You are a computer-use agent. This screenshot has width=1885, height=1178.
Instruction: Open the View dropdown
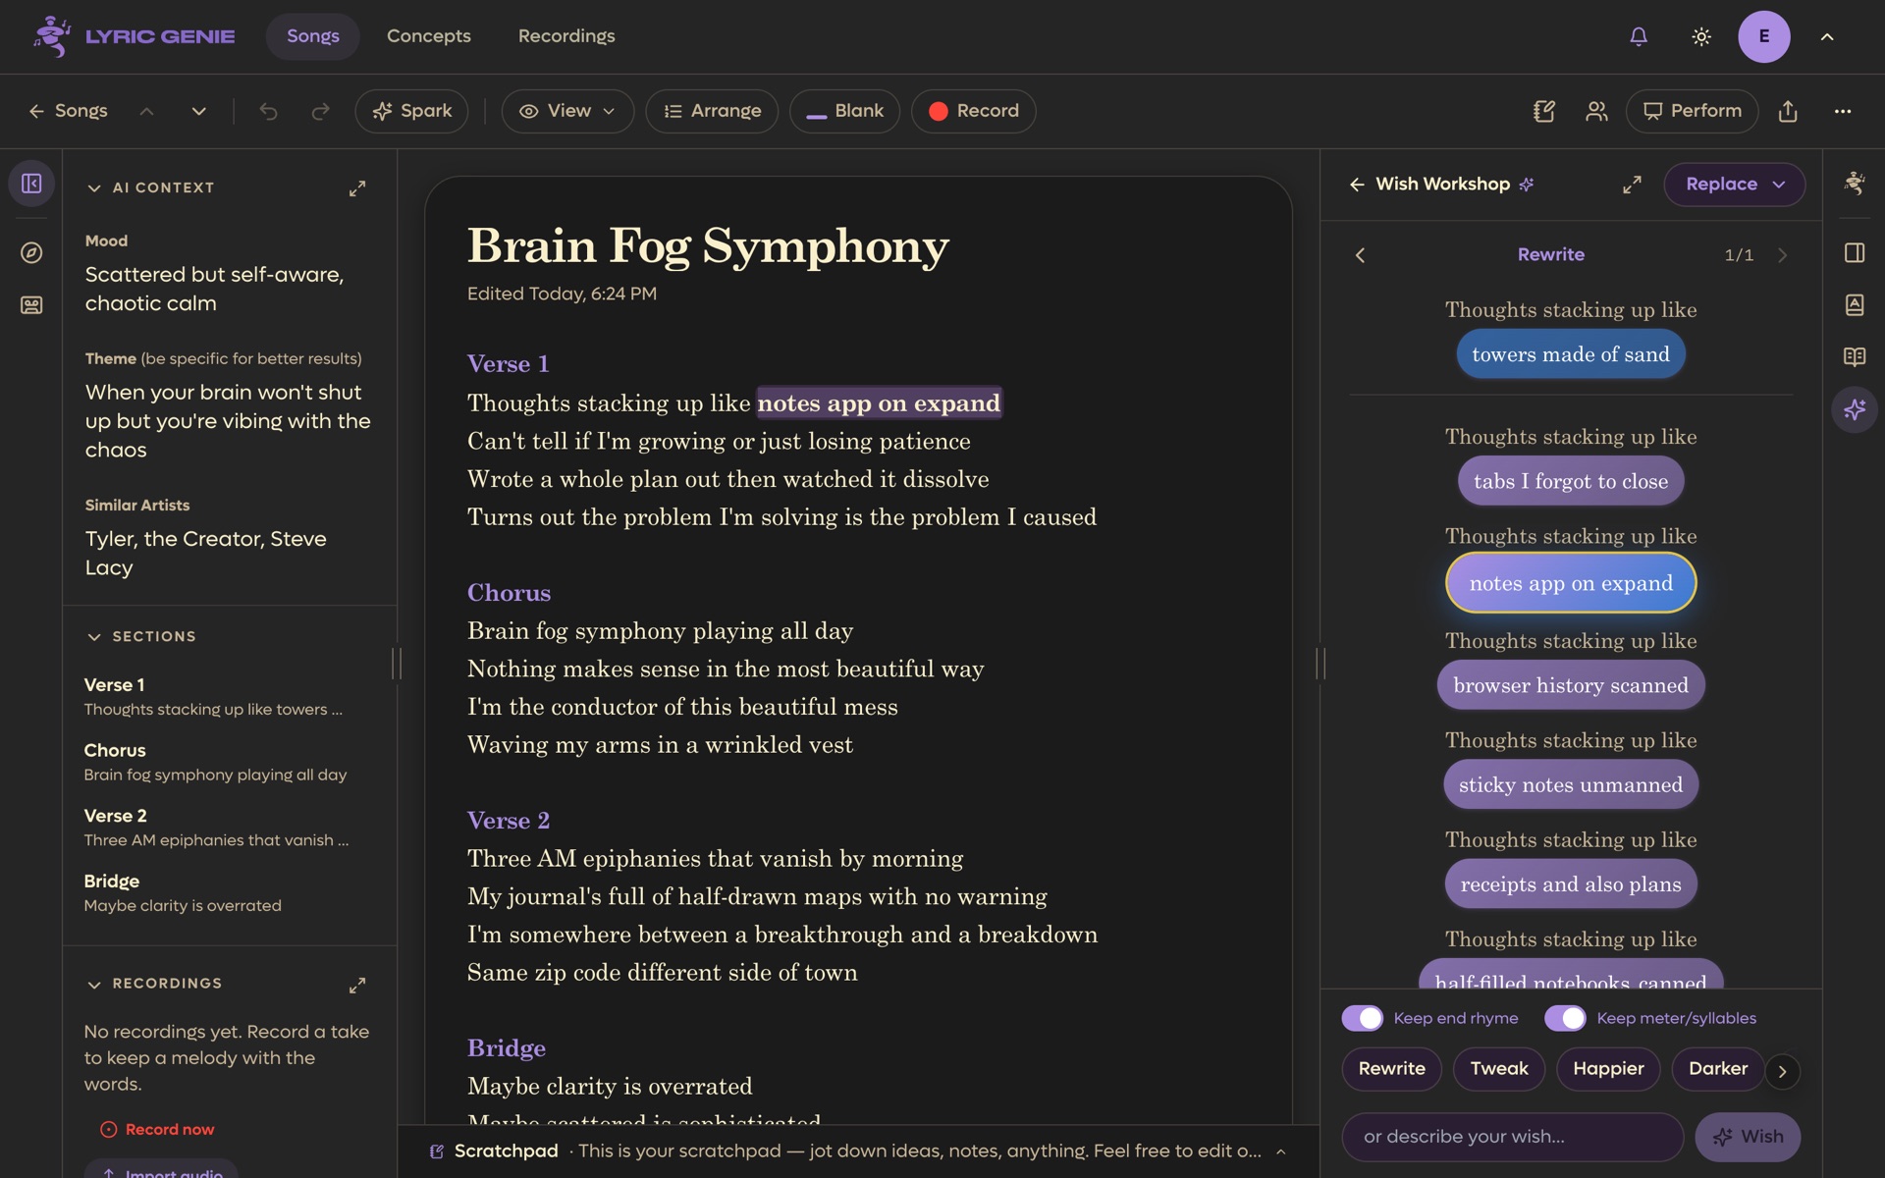pyautogui.click(x=567, y=111)
